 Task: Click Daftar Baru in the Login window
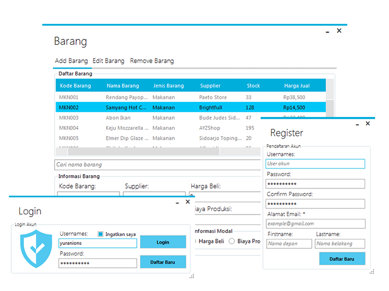163,262
